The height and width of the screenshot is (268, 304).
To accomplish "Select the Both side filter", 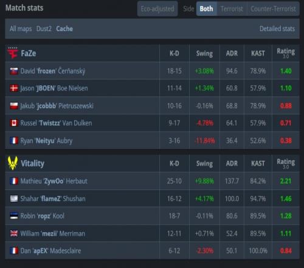I will pos(207,9).
